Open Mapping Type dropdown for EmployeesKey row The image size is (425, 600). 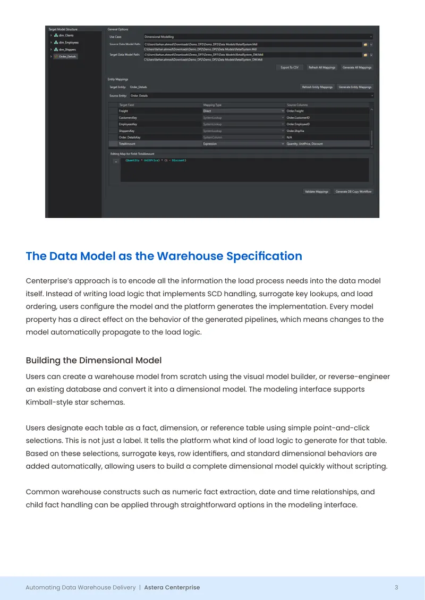283,124
